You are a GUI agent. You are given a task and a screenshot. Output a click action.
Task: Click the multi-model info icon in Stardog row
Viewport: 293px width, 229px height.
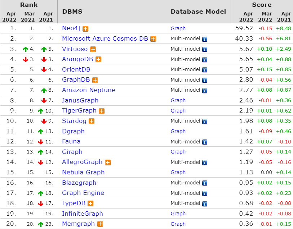click(205, 122)
